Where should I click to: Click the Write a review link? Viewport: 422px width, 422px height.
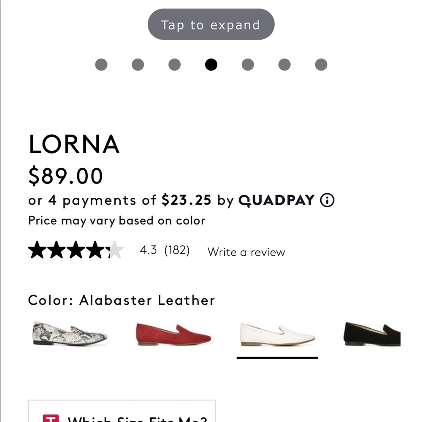coord(246,252)
